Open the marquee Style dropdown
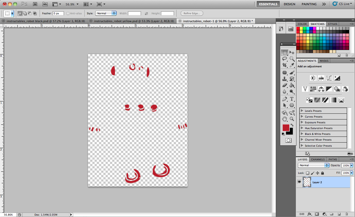This screenshot has height=217, width=355. click(106, 13)
